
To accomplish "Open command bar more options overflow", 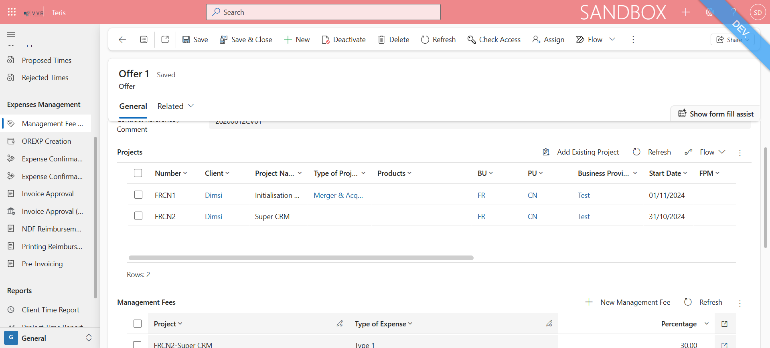I will (633, 40).
